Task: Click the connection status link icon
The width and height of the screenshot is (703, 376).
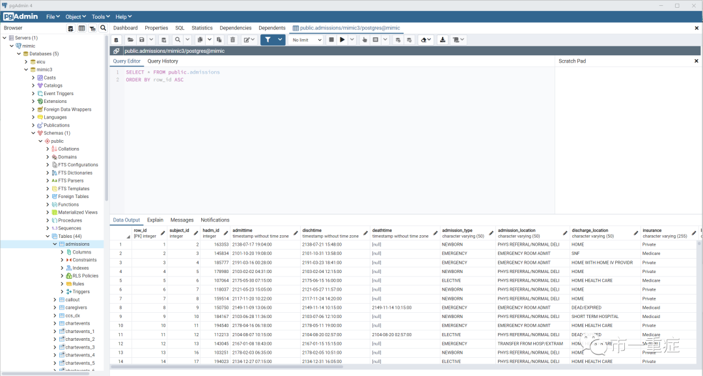Action: point(116,51)
